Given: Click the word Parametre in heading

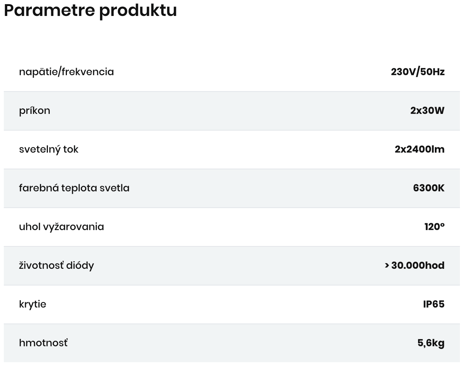Looking at the screenshot, I should pyautogui.click(x=50, y=10).
